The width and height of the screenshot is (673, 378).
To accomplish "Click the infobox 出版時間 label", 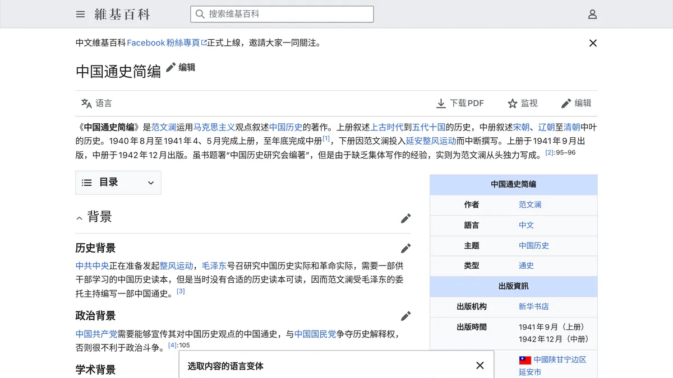I will 472,327.
